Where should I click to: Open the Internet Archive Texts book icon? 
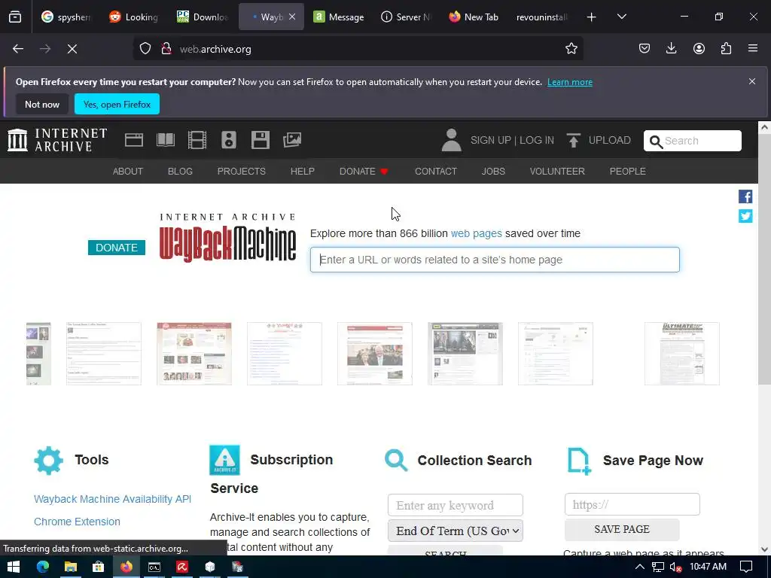tap(166, 140)
